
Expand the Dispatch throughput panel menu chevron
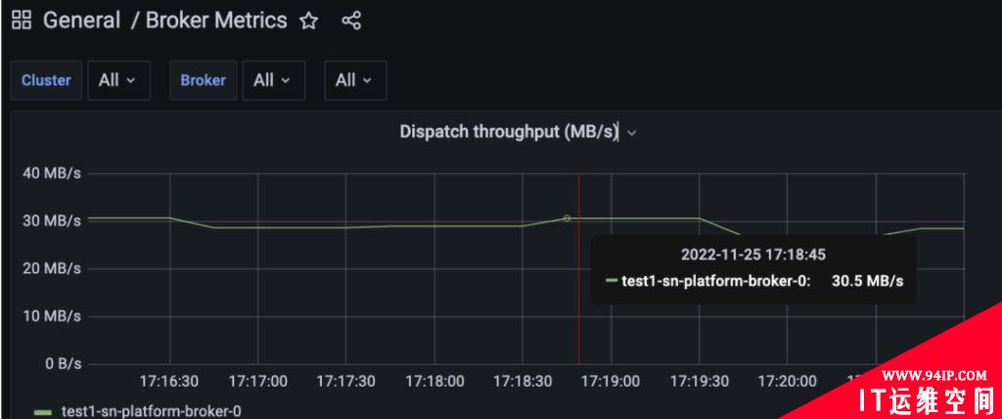[631, 133]
